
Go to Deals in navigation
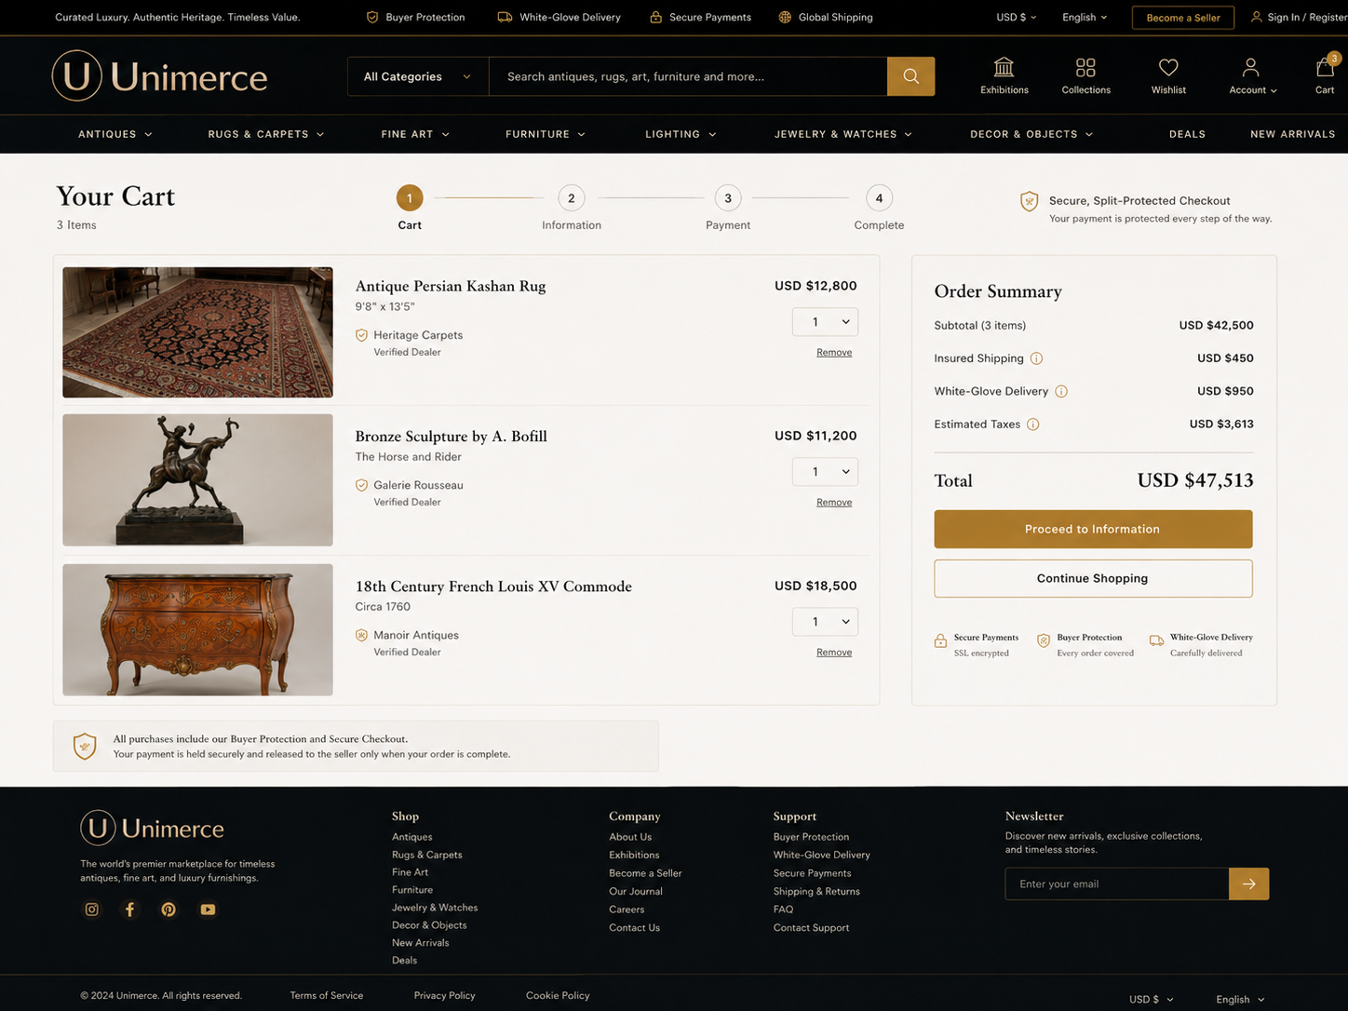(x=1187, y=134)
